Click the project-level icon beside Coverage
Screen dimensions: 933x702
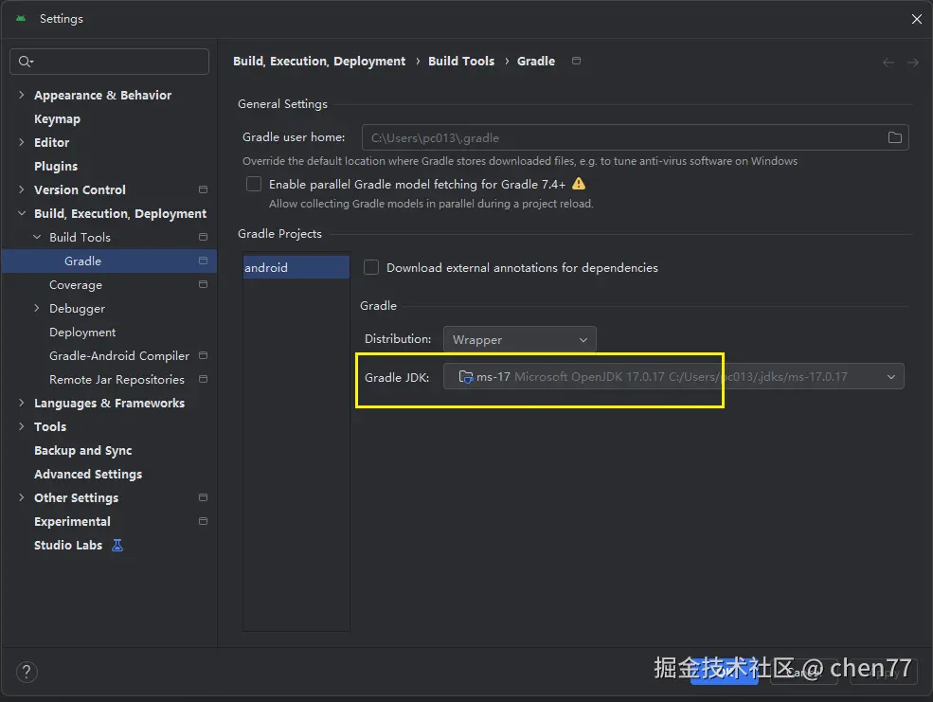[203, 284]
